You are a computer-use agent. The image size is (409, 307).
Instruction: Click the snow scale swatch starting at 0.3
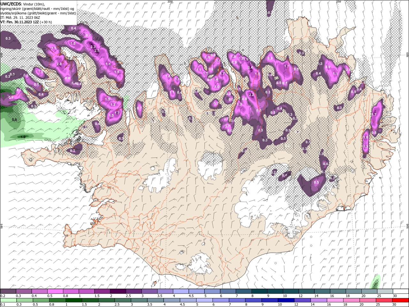tap(24, 291)
